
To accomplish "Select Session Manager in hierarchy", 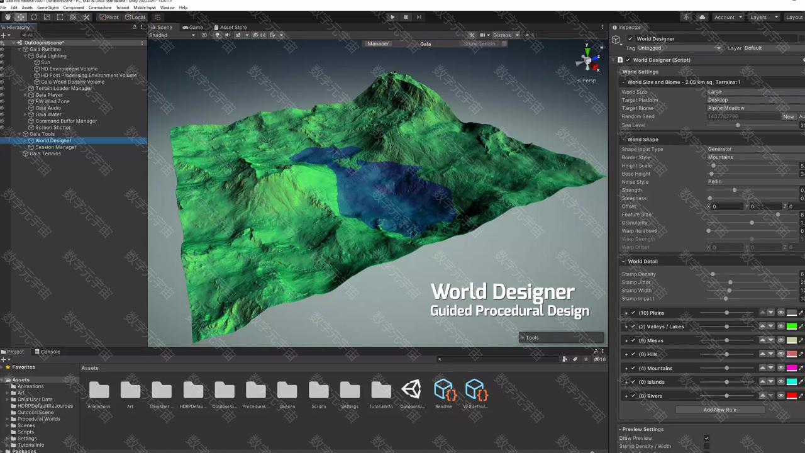I will (x=55, y=147).
